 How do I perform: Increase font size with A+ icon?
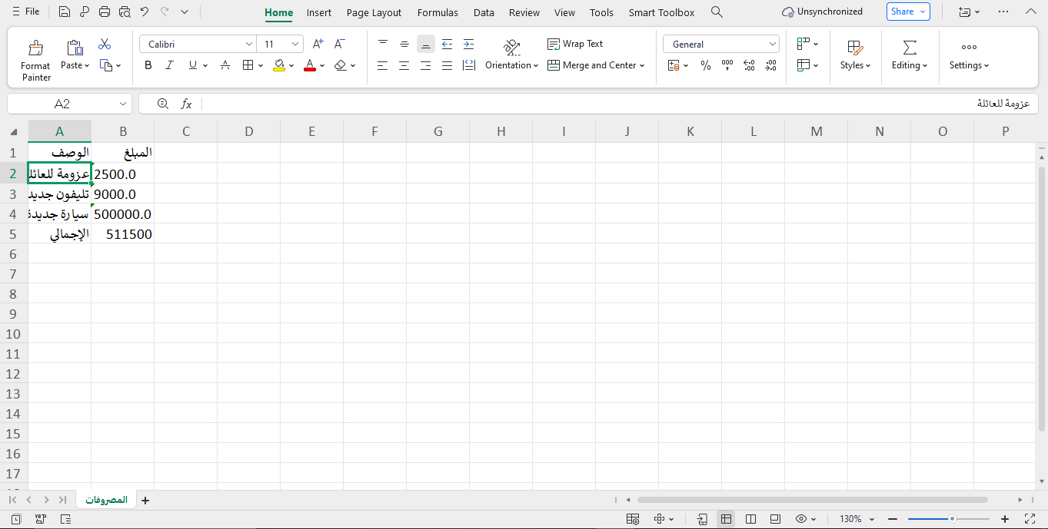click(318, 45)
